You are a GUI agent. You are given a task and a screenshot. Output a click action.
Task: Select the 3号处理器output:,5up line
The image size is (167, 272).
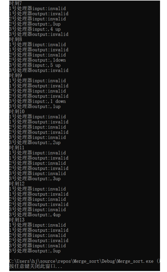[35, 251]
